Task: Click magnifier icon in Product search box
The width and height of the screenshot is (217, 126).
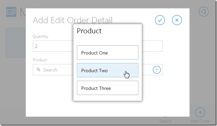Action: pyautogui.click(x=39, y=69)
